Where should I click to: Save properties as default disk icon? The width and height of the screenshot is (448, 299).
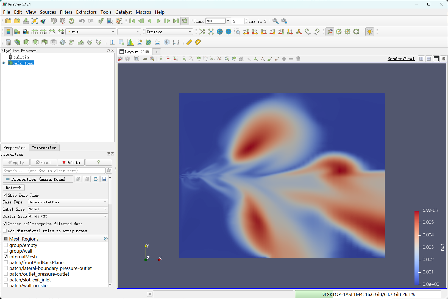pos(104,179)
